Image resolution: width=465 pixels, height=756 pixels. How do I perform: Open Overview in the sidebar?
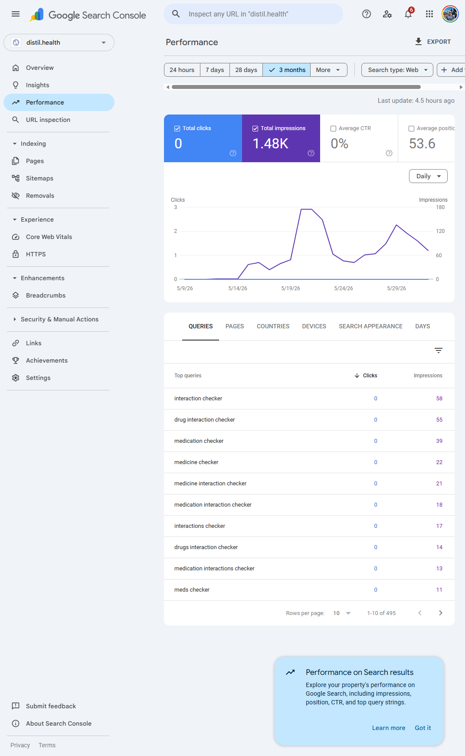tap(59, 68)
